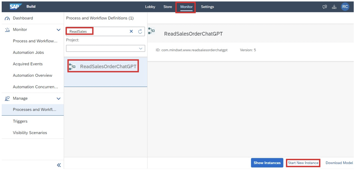356x176 pixels.
Task: Click Process and Workflow Definitions (1) heading
Action: coord(100,18)
